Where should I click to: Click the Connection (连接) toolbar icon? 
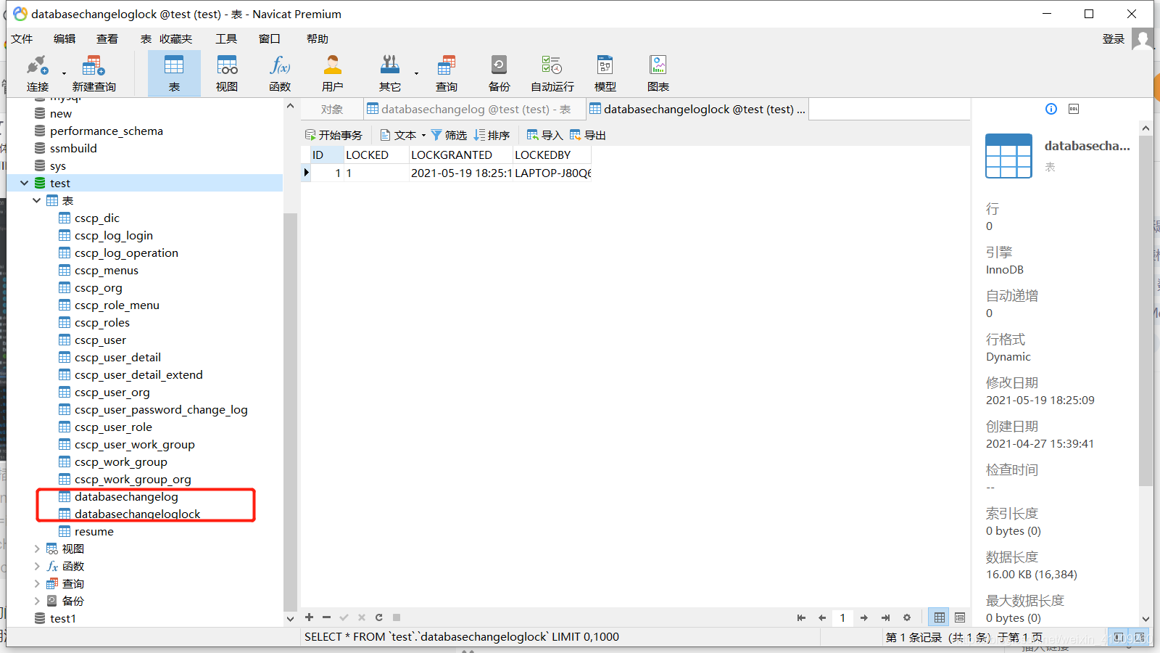[38, 73]
